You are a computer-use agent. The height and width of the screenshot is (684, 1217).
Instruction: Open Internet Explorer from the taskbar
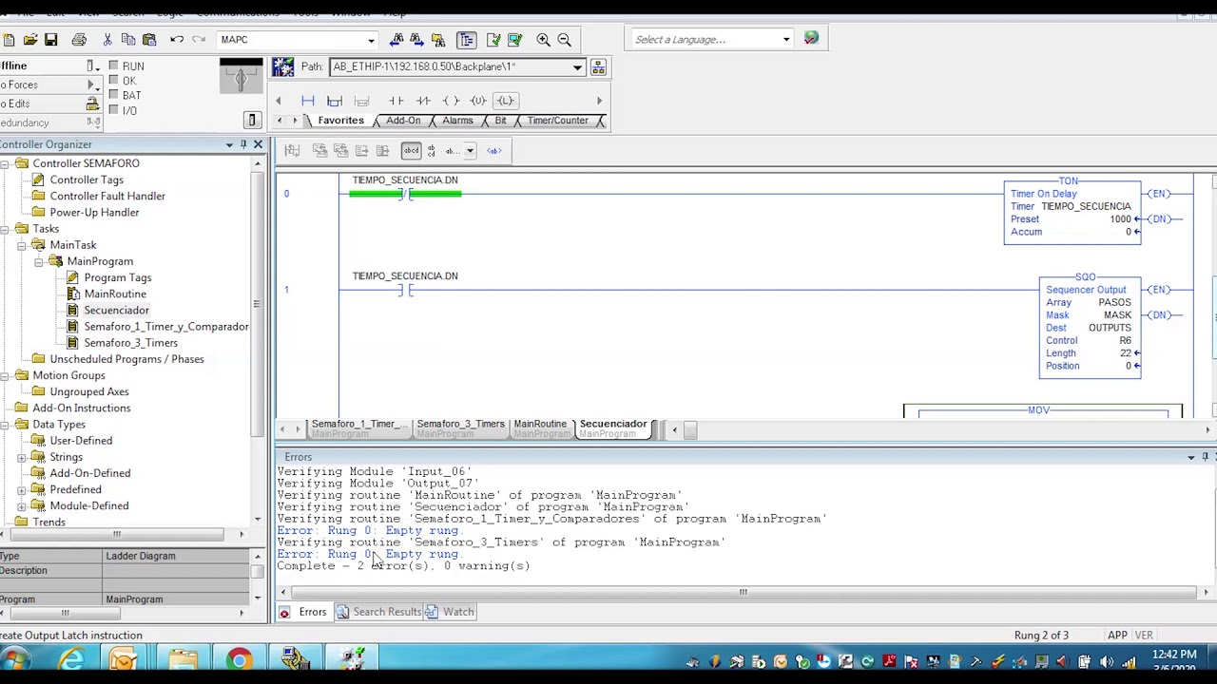point(72,659)
